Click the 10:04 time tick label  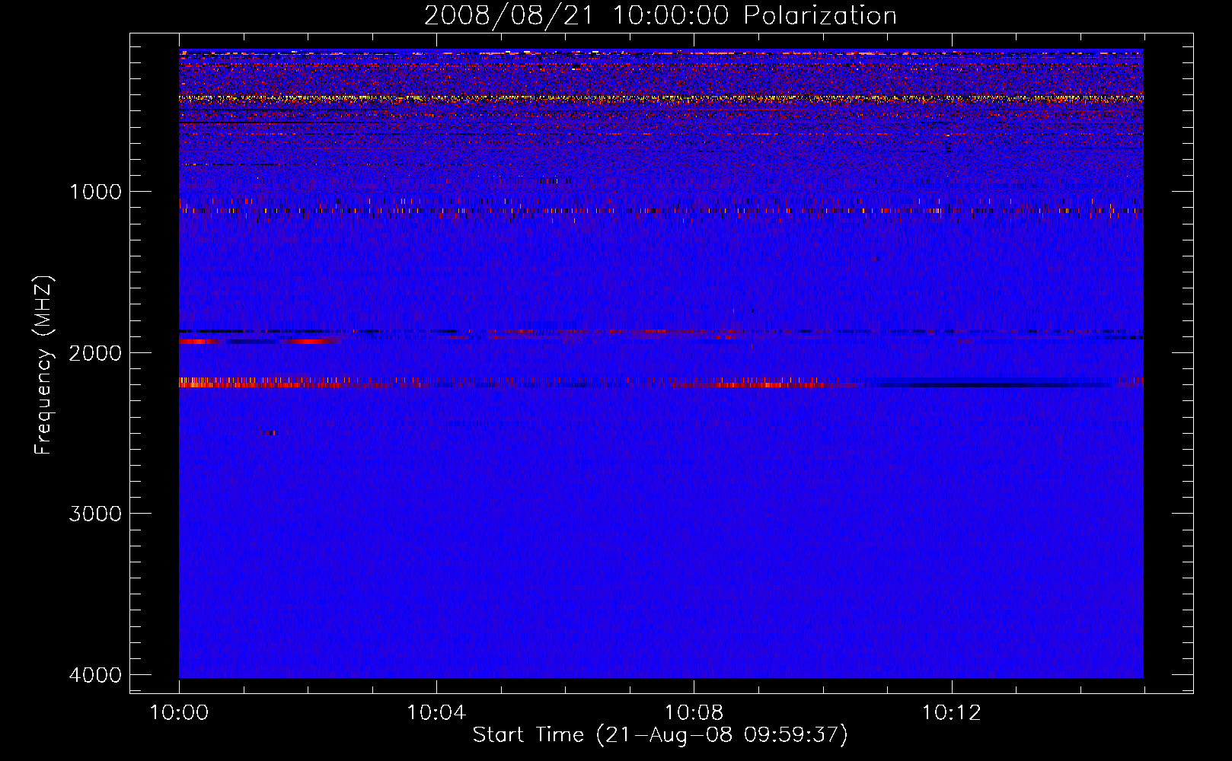coord(436,713)
